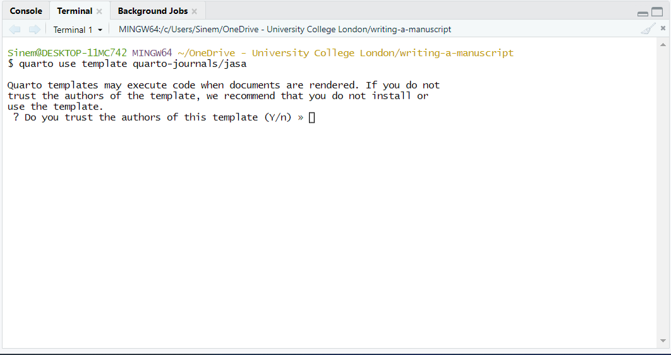Go to next terminal with forward arrow
The height and width of the screenshot is (355, 671).
coord(34,29)
